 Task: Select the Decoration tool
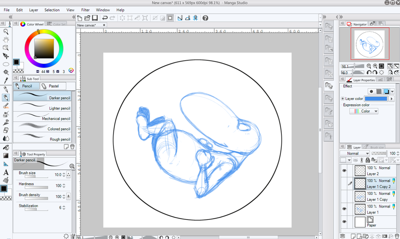[6, 122]
